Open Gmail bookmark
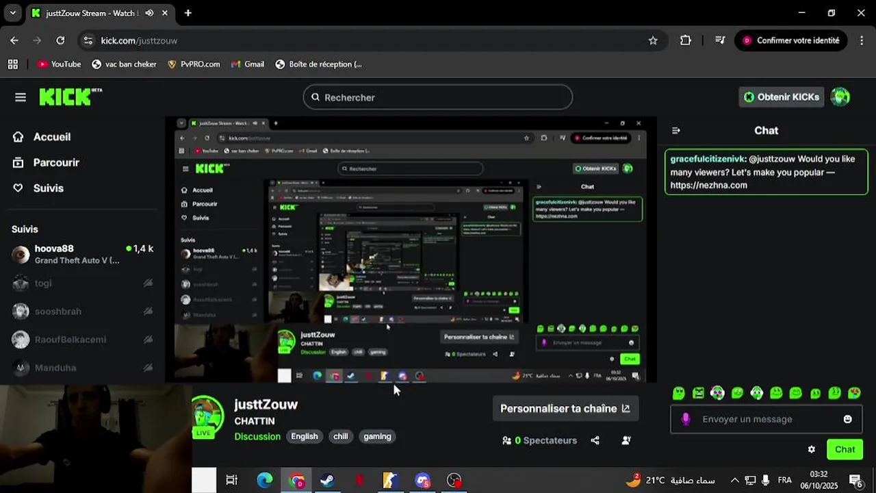The width and height of the screenshot is (876, 493). click(x=247, y=64)
